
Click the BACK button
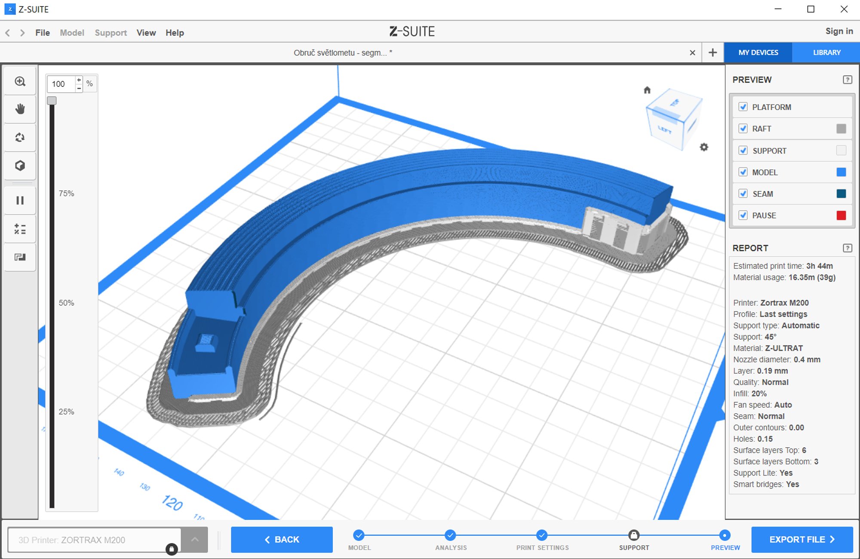click(282, 540)
